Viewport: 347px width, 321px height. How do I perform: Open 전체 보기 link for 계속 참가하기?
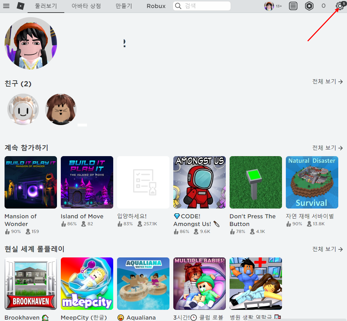[327, 148]
